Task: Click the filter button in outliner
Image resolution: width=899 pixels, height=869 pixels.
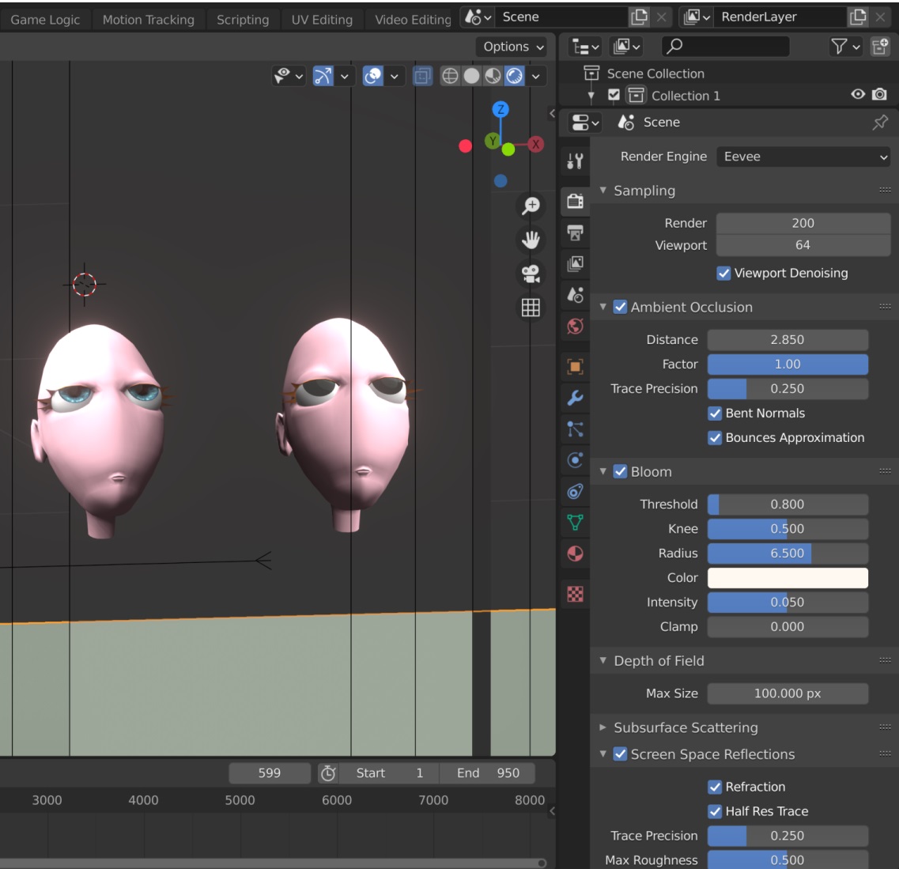Action: coord(844,47)
